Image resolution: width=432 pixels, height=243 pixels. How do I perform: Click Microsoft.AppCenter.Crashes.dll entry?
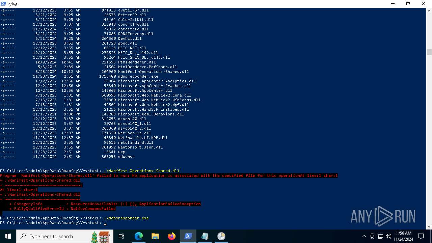[x=155, y=86]
